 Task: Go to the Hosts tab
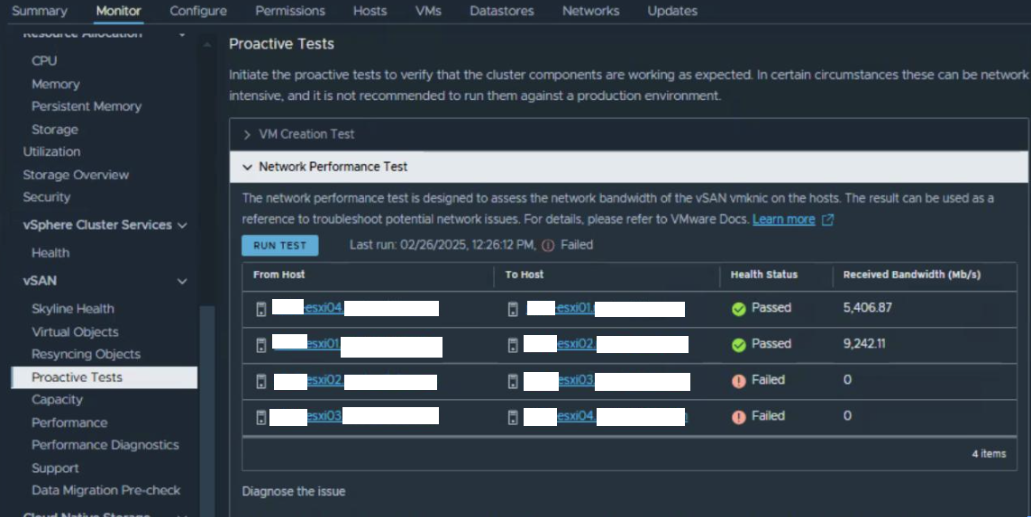370,11
